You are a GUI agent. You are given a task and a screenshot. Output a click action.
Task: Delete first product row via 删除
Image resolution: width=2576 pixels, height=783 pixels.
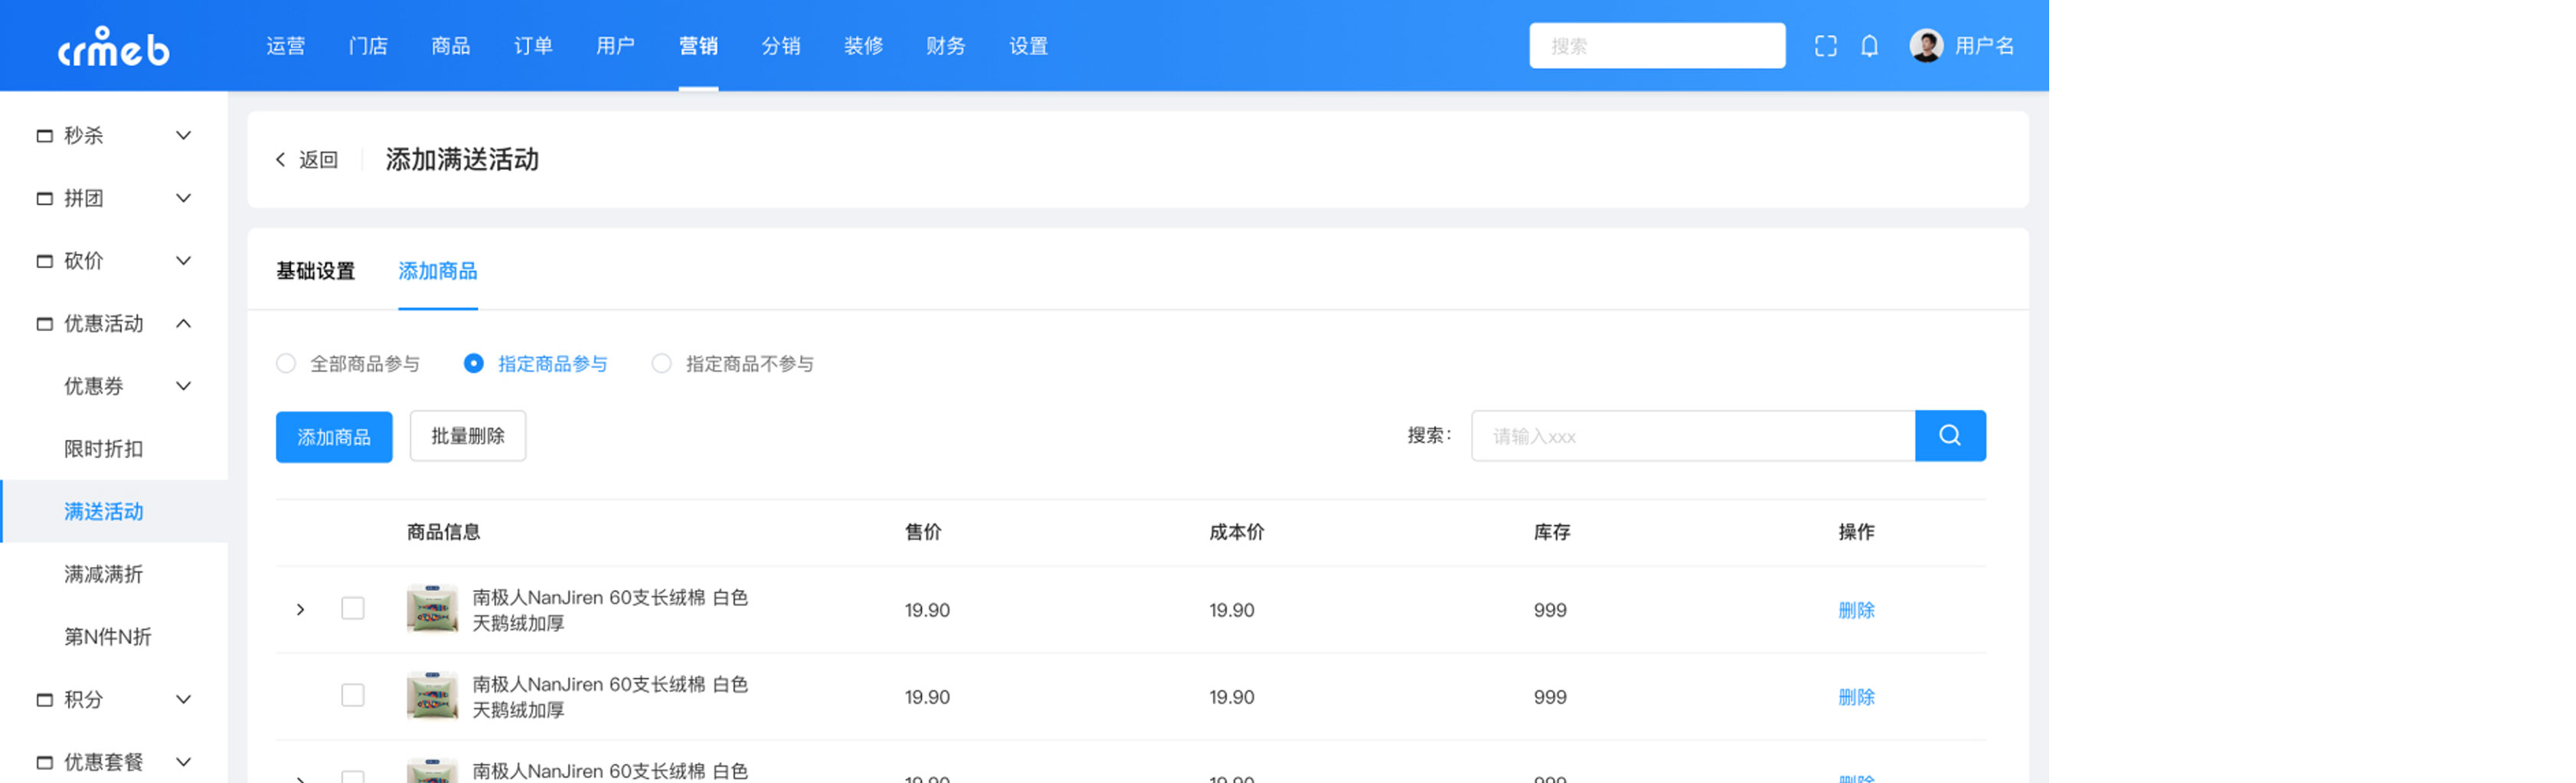click(x=1856, y=610)
